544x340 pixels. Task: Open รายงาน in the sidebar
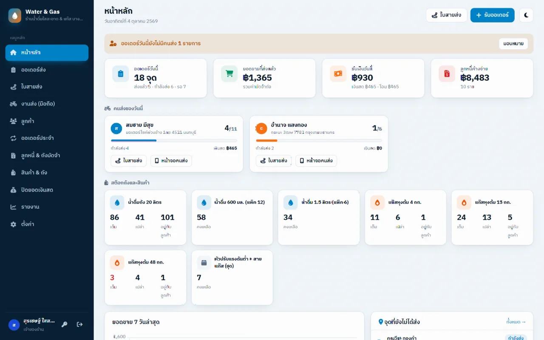coord(47,207)
